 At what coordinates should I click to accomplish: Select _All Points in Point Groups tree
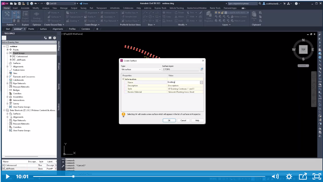click(x=21, y=60)
